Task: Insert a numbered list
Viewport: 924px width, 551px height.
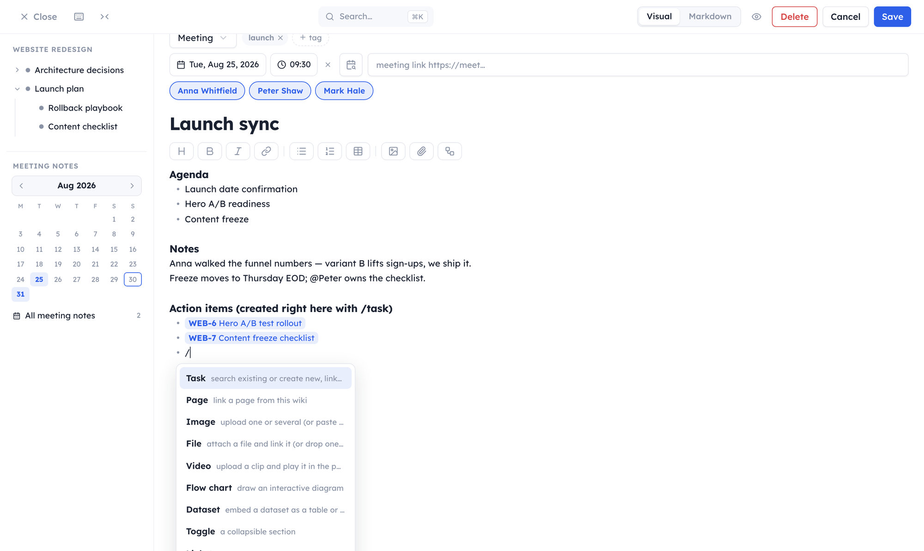Action: (x=330, y=151)
